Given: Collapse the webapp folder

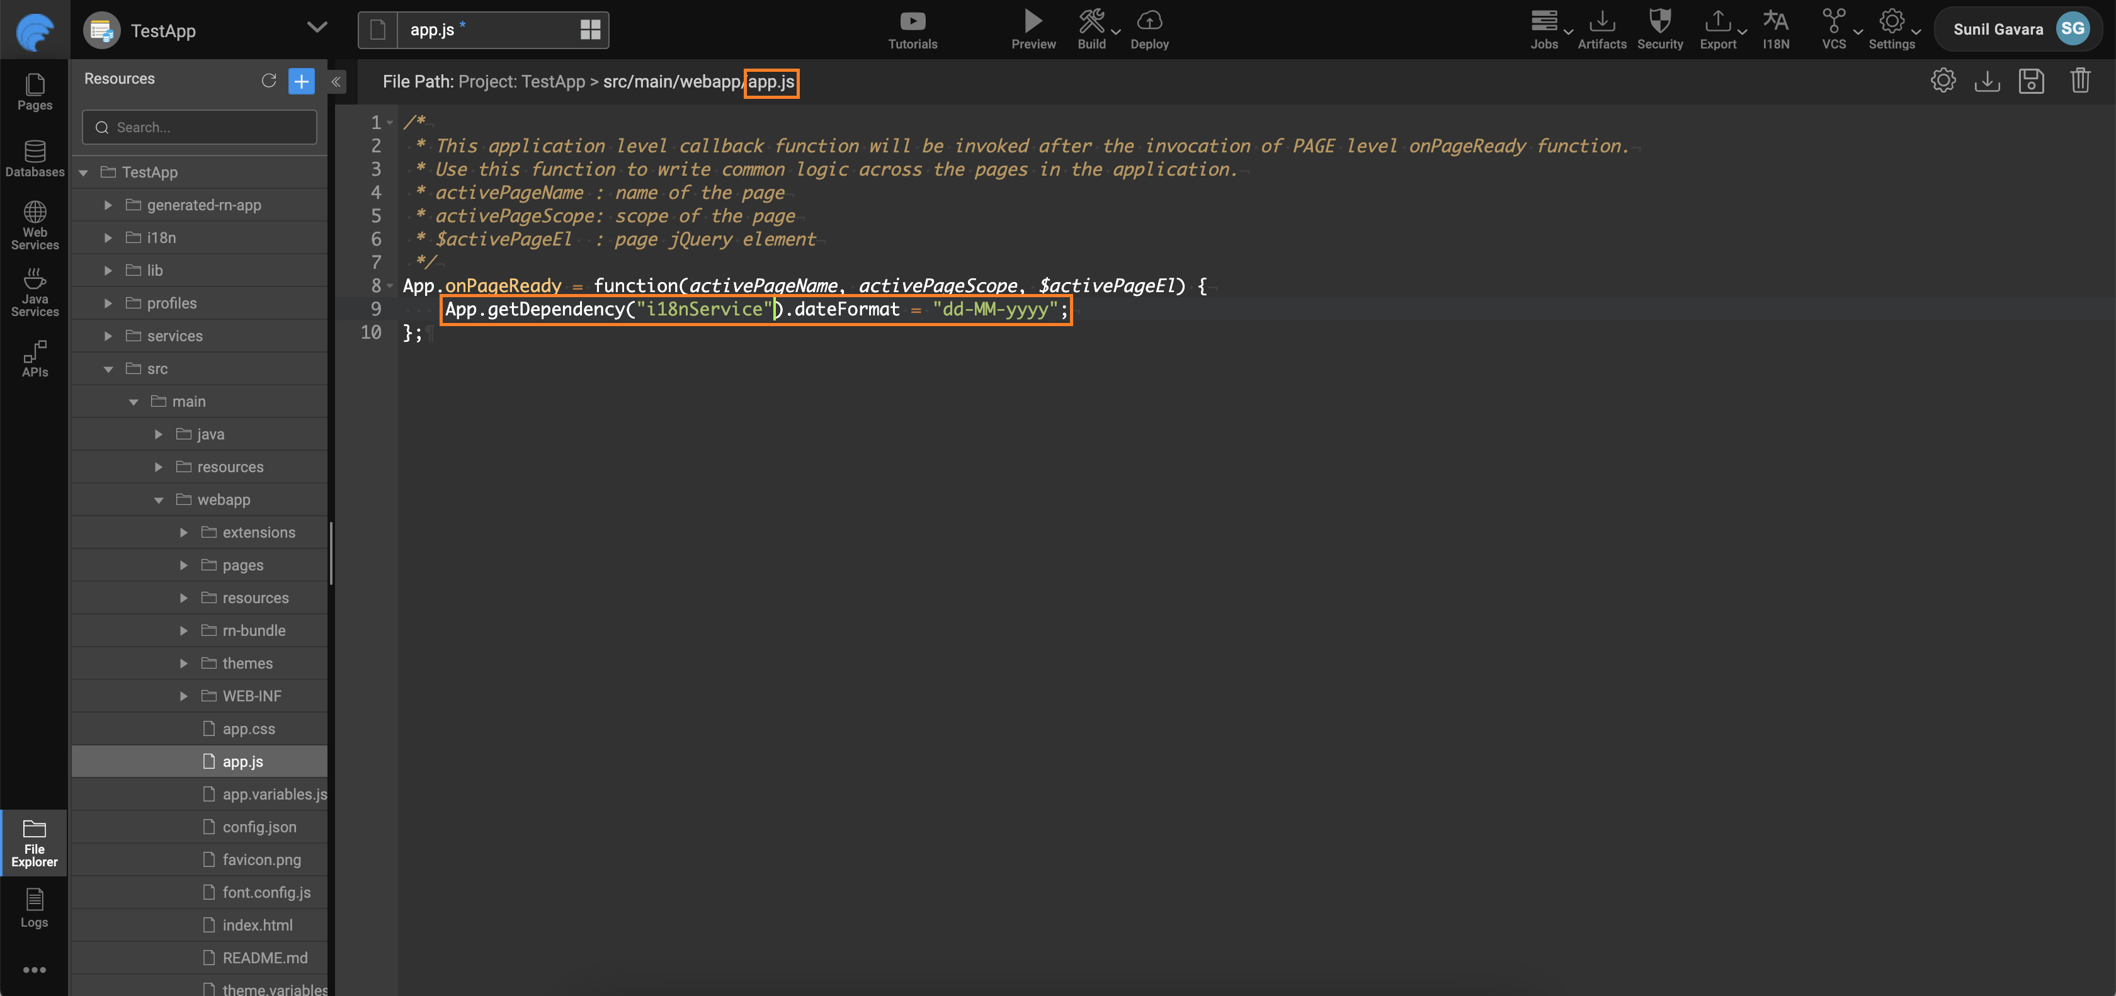Looking at the screenshot, I should (x=159, y=500).
